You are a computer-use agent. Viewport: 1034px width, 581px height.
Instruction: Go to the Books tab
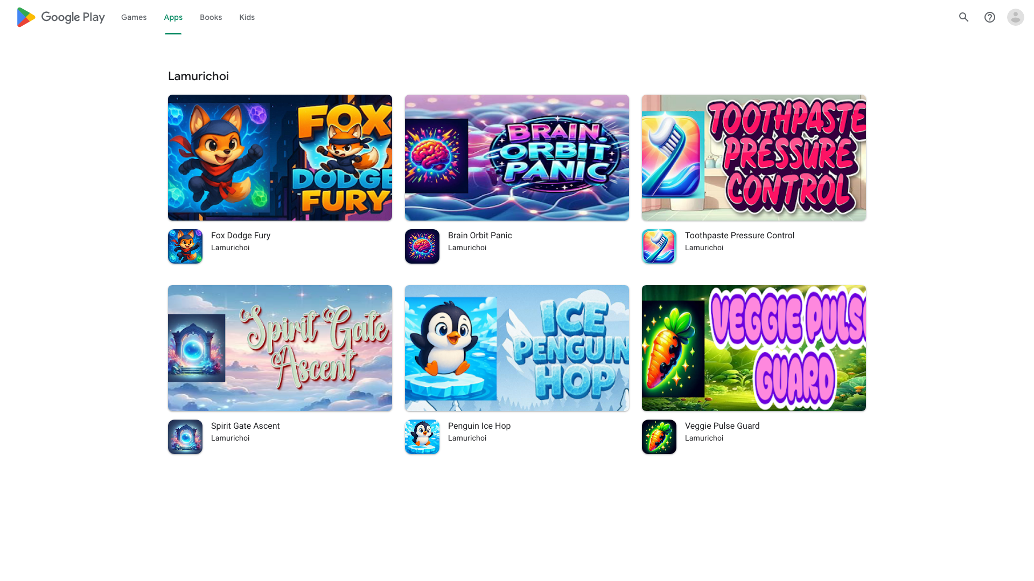pyautogui.click(x=211, y=17)
